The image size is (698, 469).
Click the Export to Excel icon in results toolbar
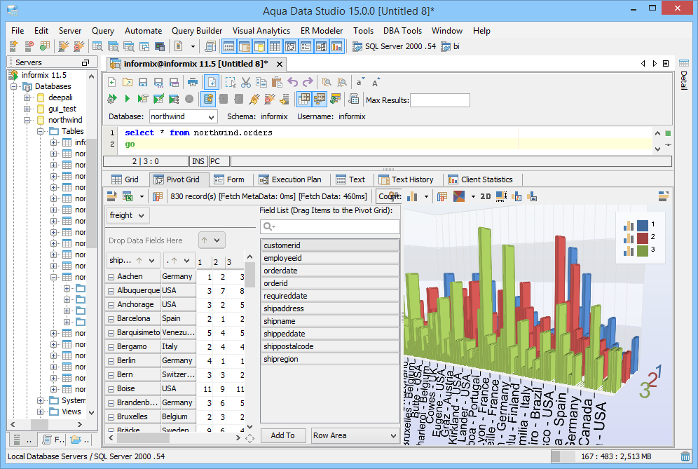128,196
